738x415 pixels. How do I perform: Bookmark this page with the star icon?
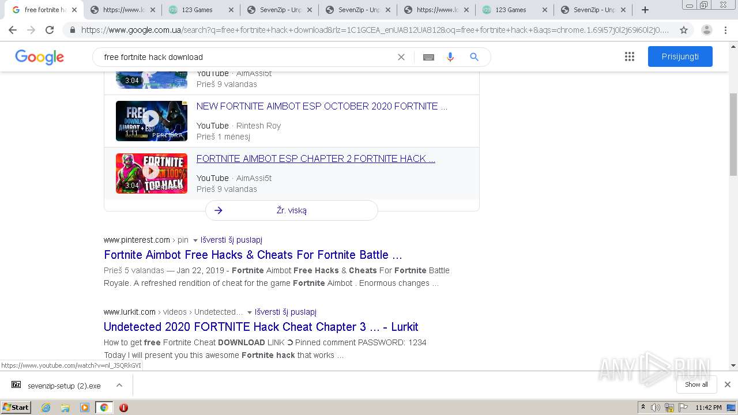point(684,30)
